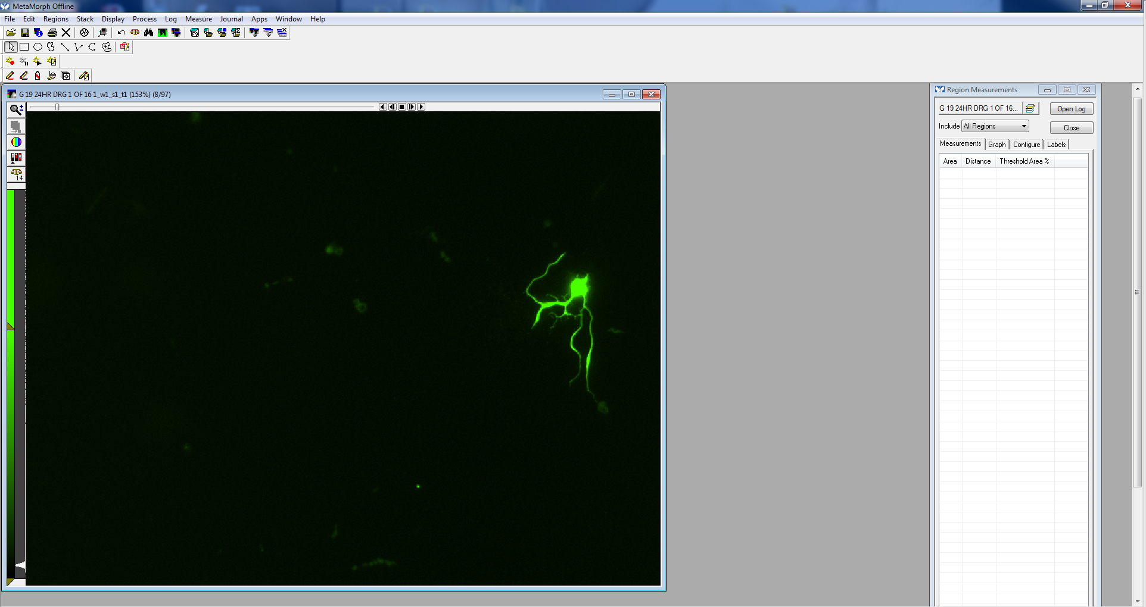
Task: Open the Measure menu
Action: click(x=198, y=19)
